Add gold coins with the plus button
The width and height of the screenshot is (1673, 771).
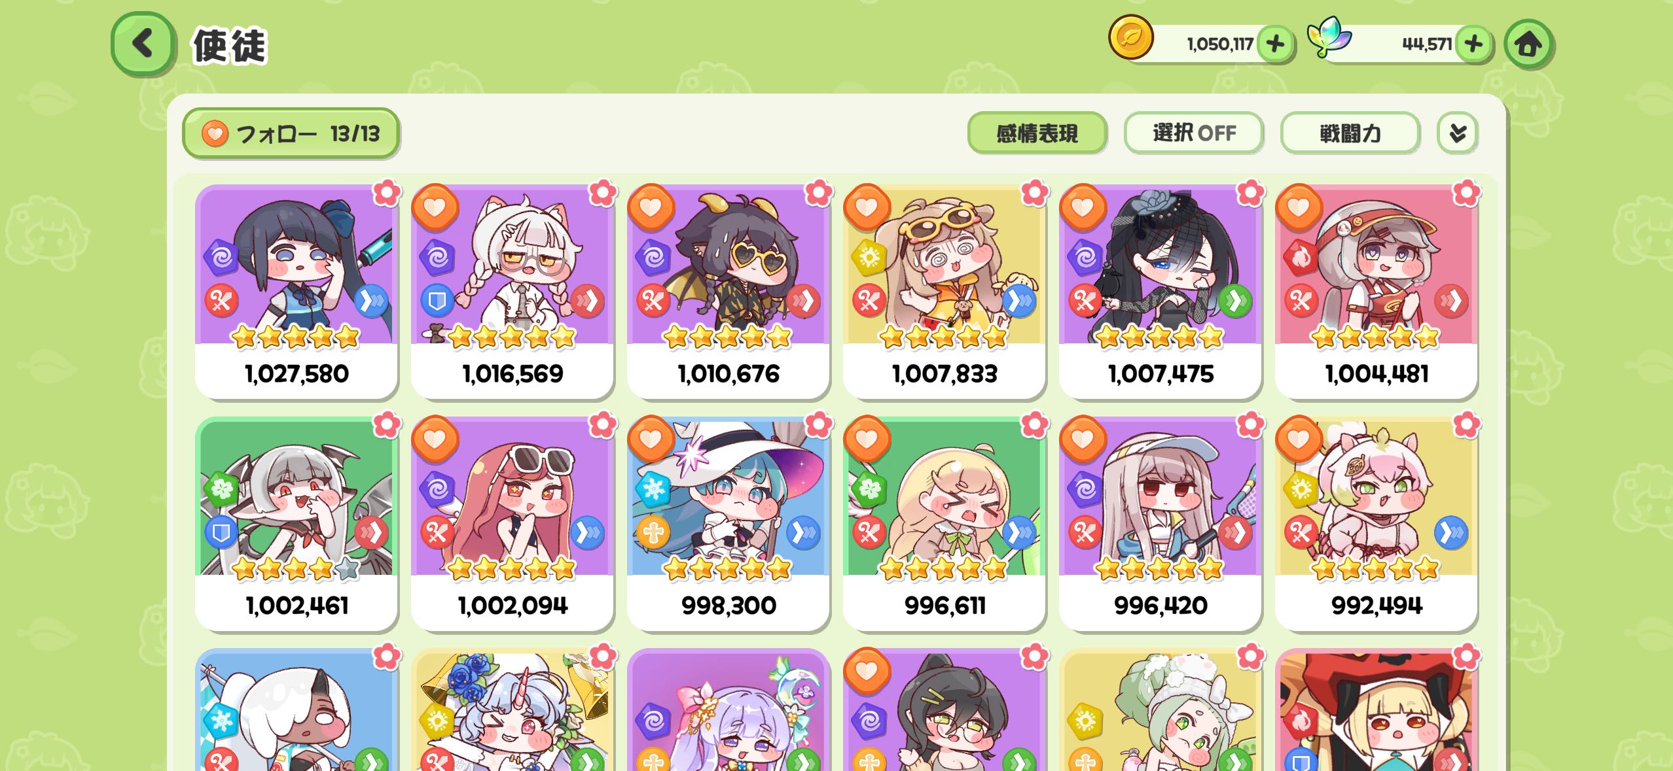coord(1275,44)
